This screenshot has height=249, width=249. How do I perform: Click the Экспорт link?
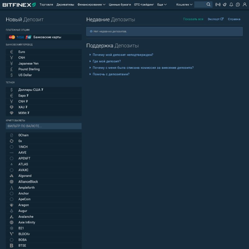(215, 19)
